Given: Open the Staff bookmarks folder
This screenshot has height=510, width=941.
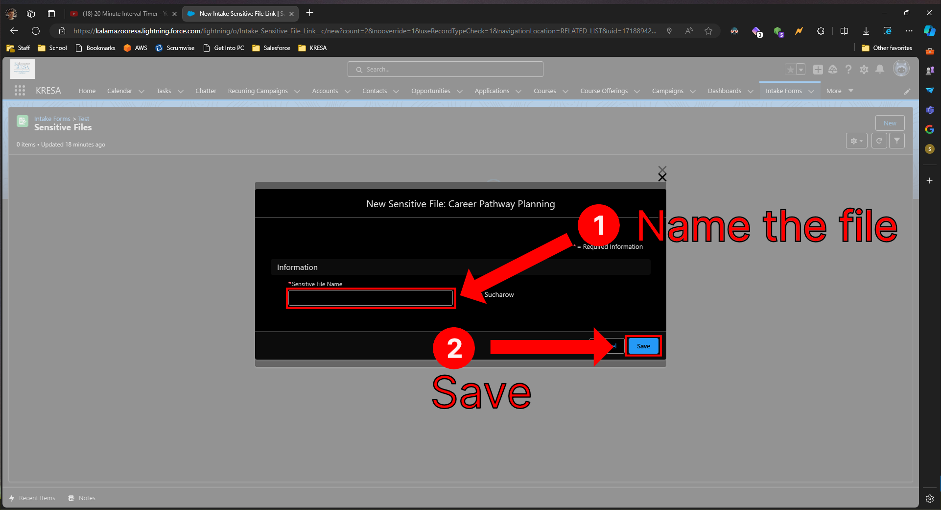Looking at the screenshot, I should [18, 48].
